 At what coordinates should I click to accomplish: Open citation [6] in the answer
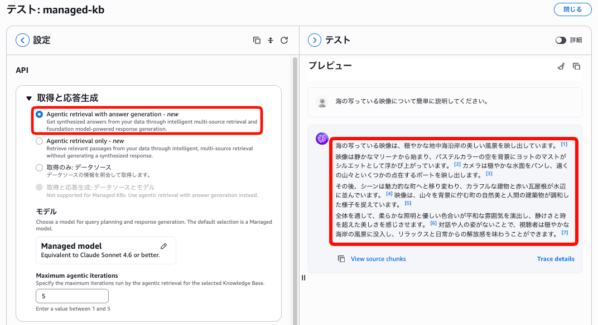(433, 223)
